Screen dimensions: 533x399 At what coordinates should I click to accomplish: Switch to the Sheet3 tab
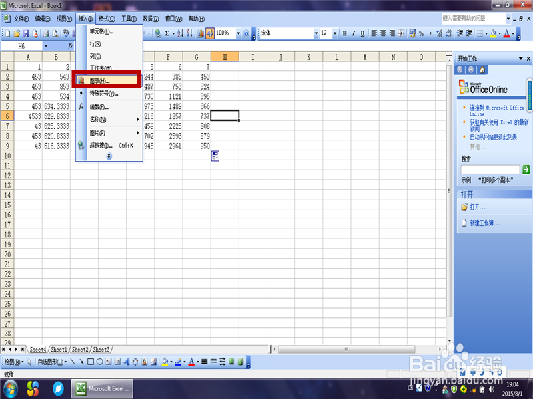pyautogui.click(x=101, y=350)
